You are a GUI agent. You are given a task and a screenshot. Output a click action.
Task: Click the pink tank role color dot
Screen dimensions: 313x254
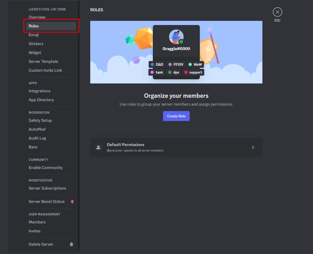coord(152,72)
